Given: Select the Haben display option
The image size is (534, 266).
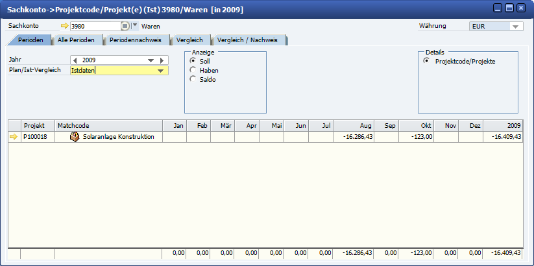Looking at the screenshot, I should click(193, 70).
